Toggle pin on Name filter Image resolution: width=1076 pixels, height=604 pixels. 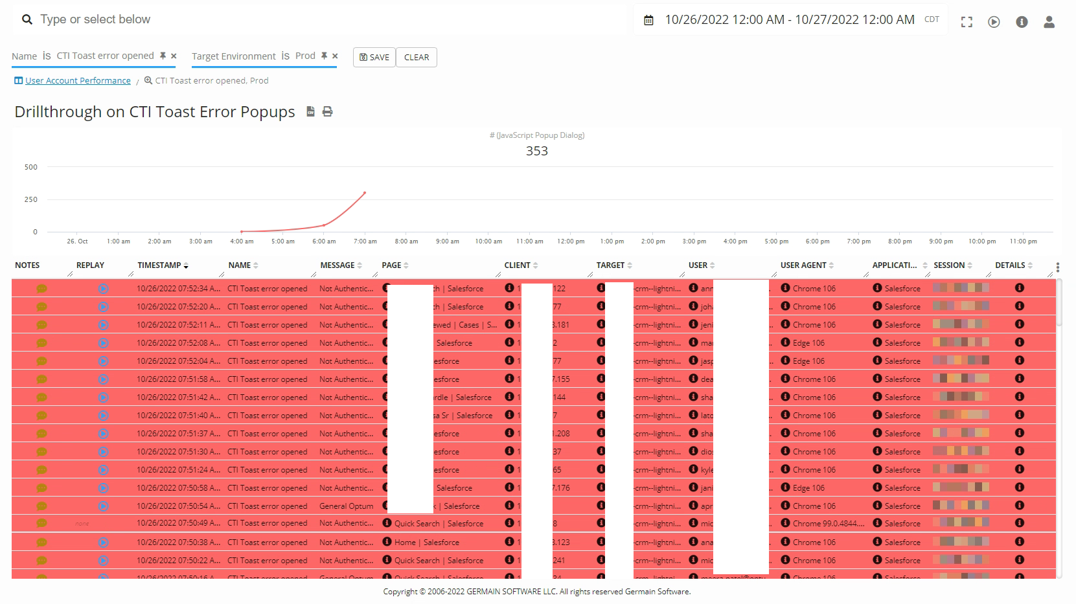point(163,56)
